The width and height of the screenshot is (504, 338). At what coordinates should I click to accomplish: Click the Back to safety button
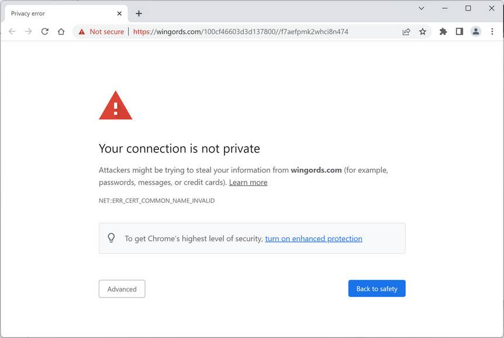[x=377, y=289]
